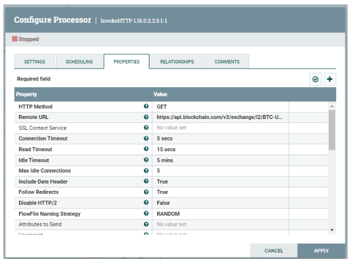
Task: Edit Max Idle Connections value 5
Action: [220, 171]
